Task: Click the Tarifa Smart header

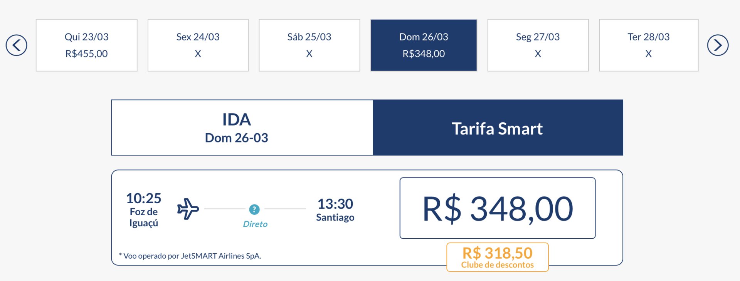Action: click(498, 128)
